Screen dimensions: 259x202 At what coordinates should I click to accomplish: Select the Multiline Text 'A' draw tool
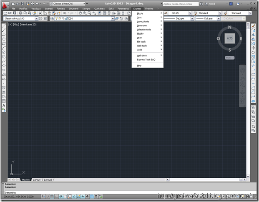coord(4,106)
